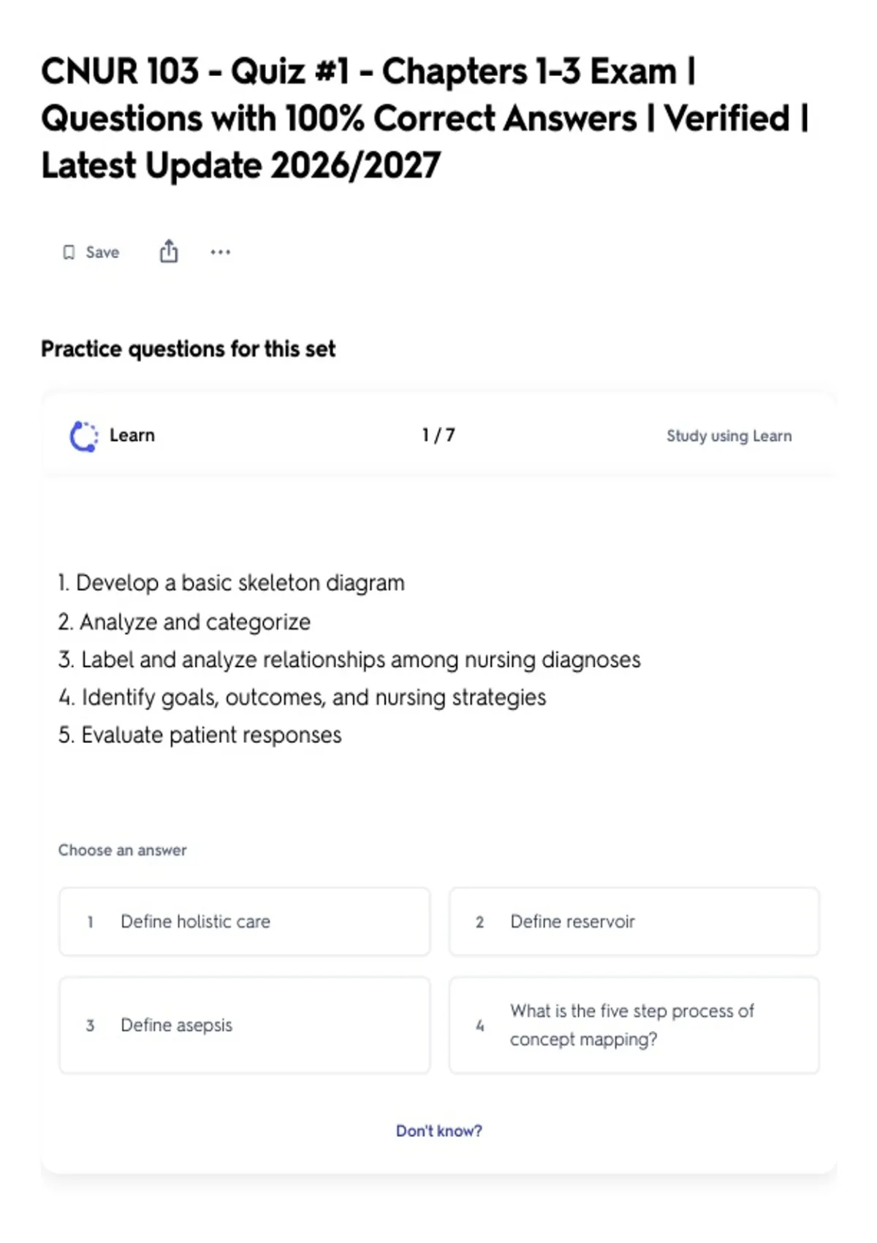Click the Practice questions for this set heading
877x1243 pixels.
[x=188, y=349]
